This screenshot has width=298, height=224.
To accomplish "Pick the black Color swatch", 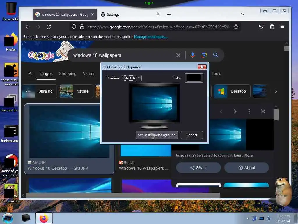I will click(194, 78).
